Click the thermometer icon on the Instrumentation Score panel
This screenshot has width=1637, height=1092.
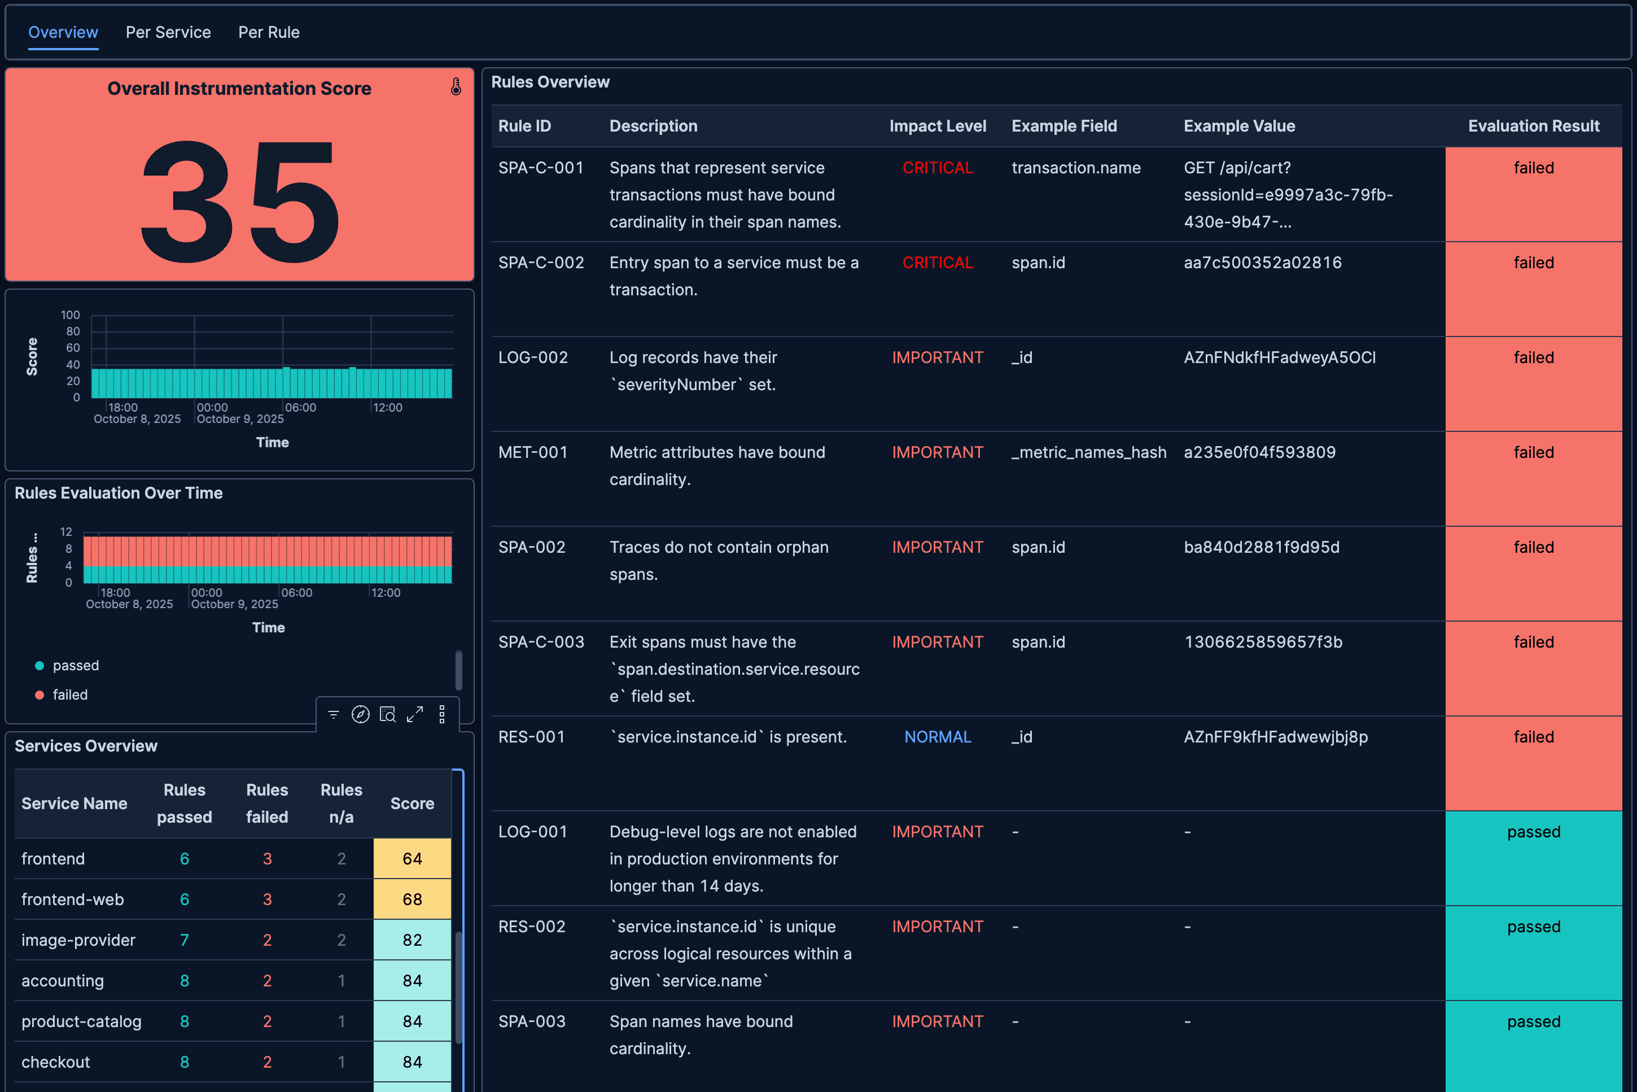[456, 88]
